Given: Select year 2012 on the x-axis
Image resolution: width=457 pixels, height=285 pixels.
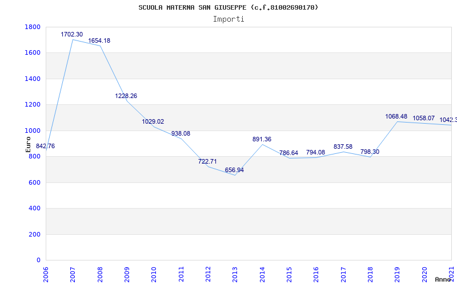Looking at the screenshot, I should (208, 274).
